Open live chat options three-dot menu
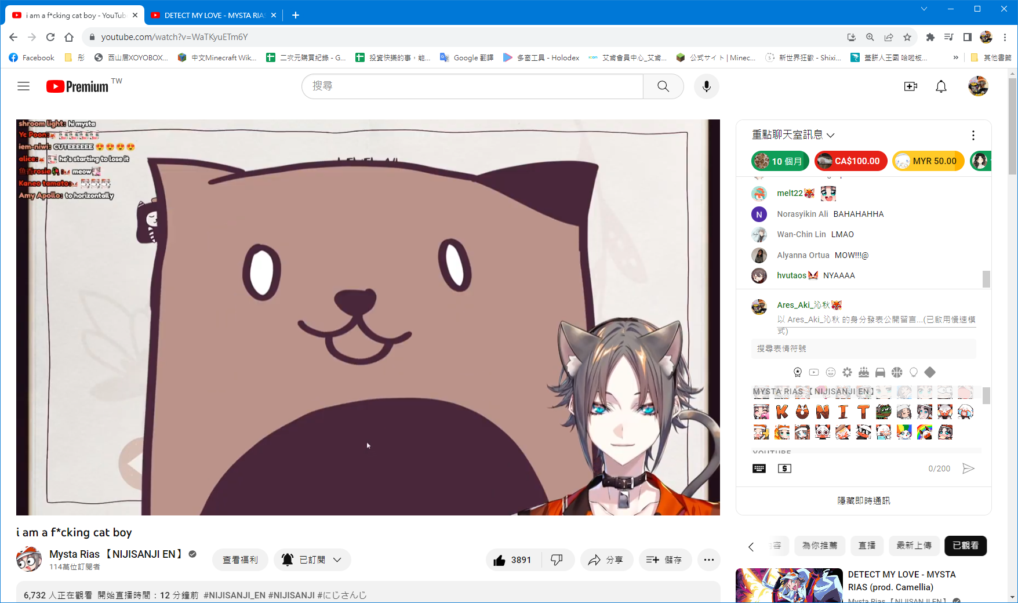This screenshot has width=1018, height=603. [x=973, y=135]
